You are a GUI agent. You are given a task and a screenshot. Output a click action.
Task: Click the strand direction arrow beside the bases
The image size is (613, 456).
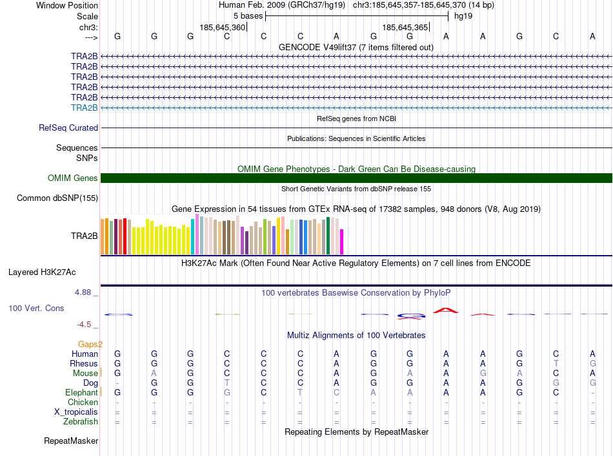[90, 37]
